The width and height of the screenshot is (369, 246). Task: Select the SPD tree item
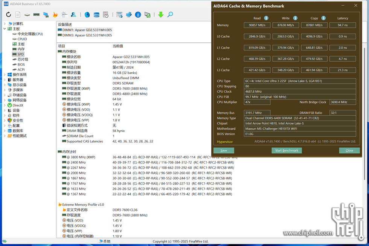point(20,54)
